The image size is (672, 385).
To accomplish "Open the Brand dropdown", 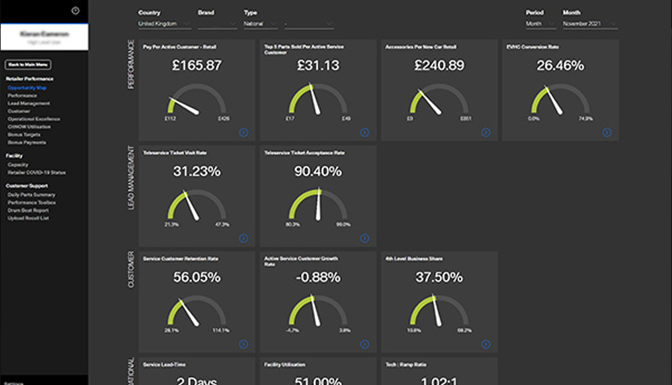I will (217, 24).
